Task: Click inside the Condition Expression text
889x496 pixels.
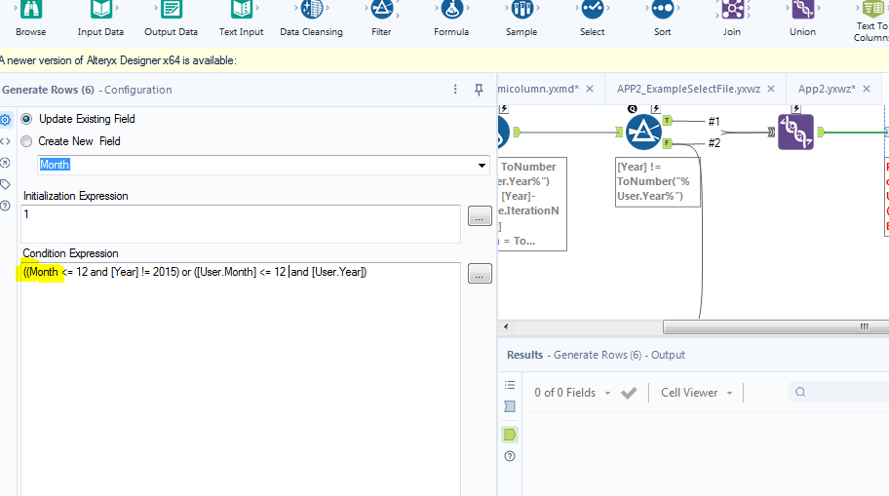Action: pyautogui.click(x=195, y=272)
